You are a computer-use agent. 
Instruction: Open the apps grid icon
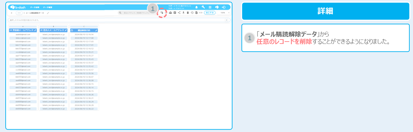click(210, 7)
